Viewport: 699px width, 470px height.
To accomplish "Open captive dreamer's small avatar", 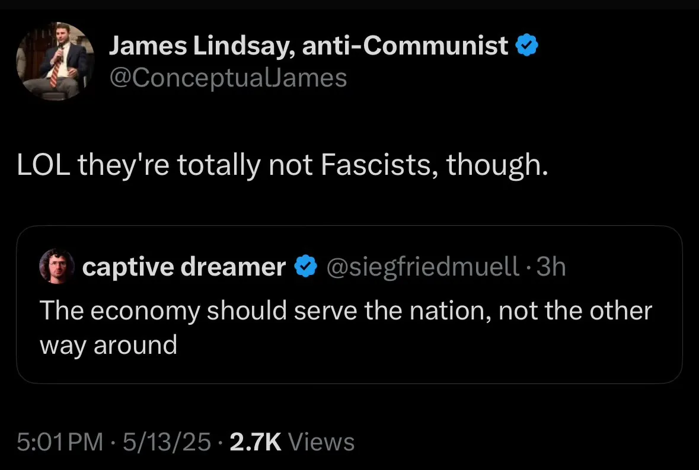I will [57, 267].
